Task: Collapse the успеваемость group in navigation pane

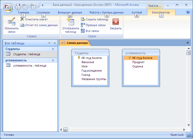Action: coord(53,60)
